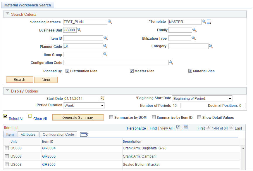
Task: Open the Business Unit lookup
Action: point(78,30)
